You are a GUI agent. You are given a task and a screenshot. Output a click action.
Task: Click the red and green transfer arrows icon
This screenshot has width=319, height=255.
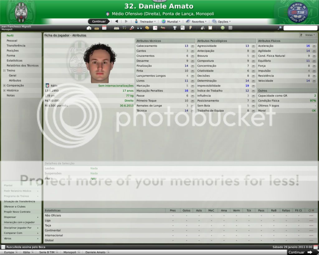[x=163, y=28]
